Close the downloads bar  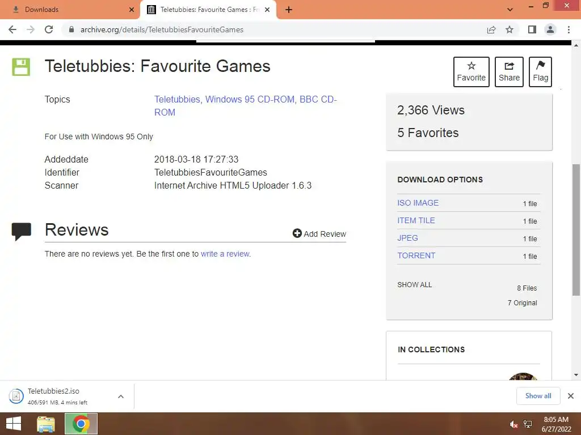click(571, 396)
